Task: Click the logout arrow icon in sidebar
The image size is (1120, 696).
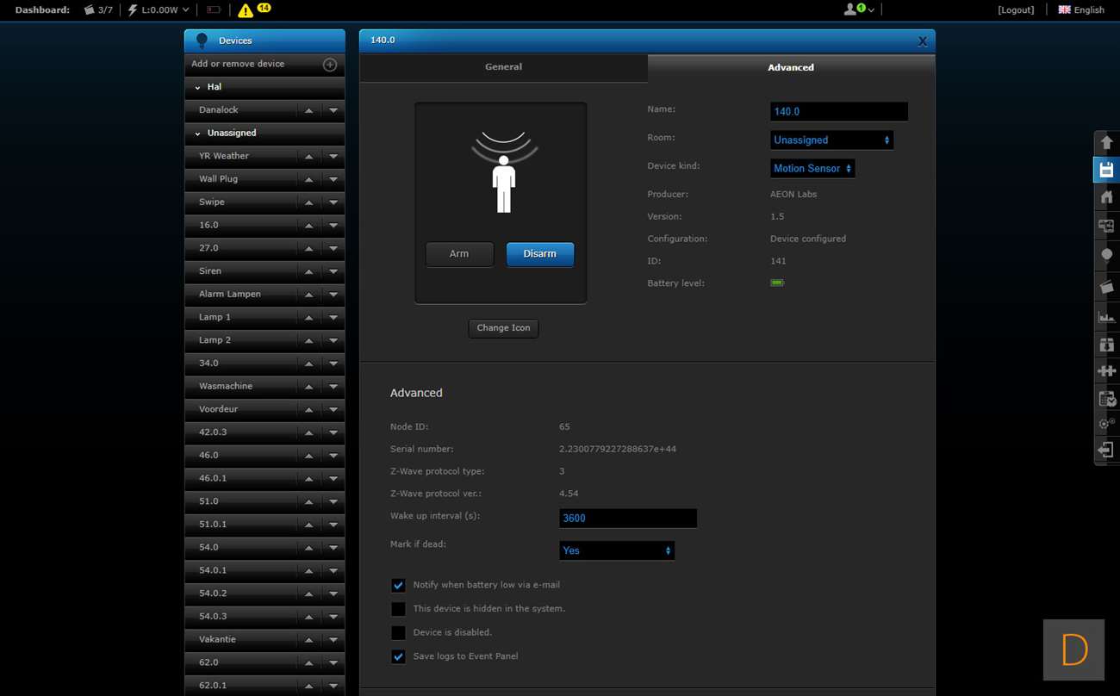Action: click(x=1106, y=450)
